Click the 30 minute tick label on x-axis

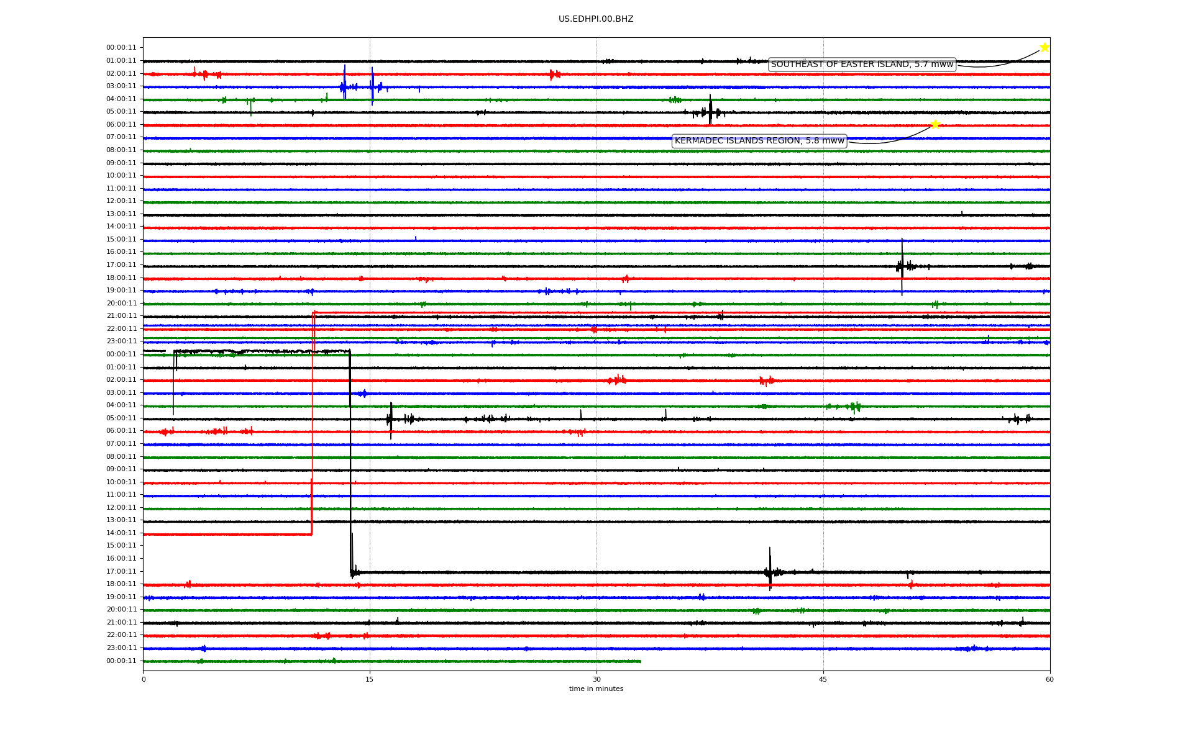coord(596,679)
